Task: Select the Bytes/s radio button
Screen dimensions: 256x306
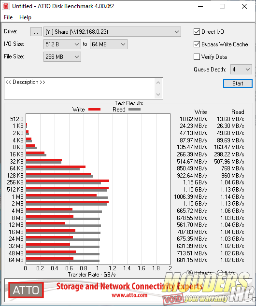Action: (x=190, y=273)
